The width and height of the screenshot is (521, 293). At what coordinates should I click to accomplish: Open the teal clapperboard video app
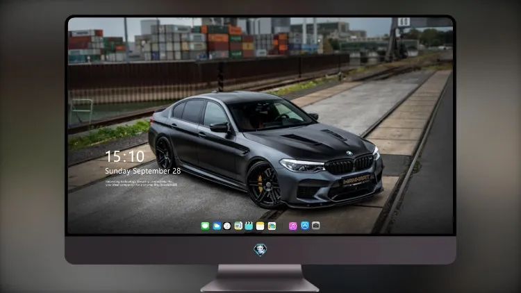[x=249, y=226]
